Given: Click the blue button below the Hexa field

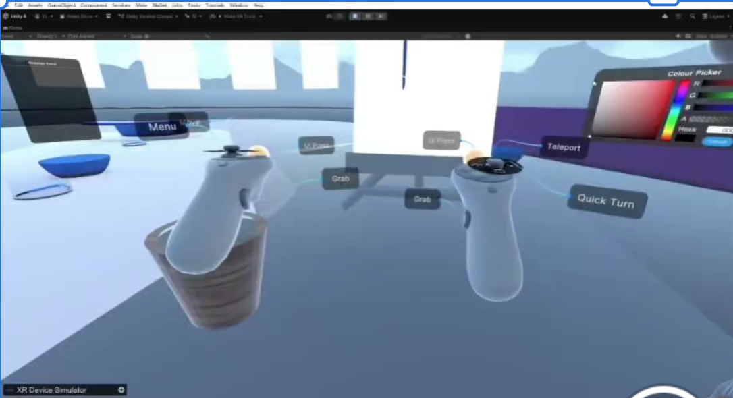Looking at the screenshot, I should [x=717, y=142].
